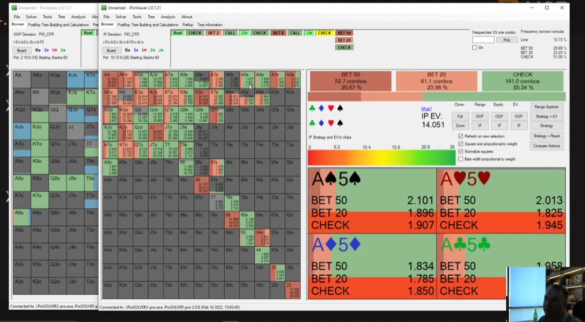
Task: Select the red heart in the upper suit row
Action: (331, 108)
